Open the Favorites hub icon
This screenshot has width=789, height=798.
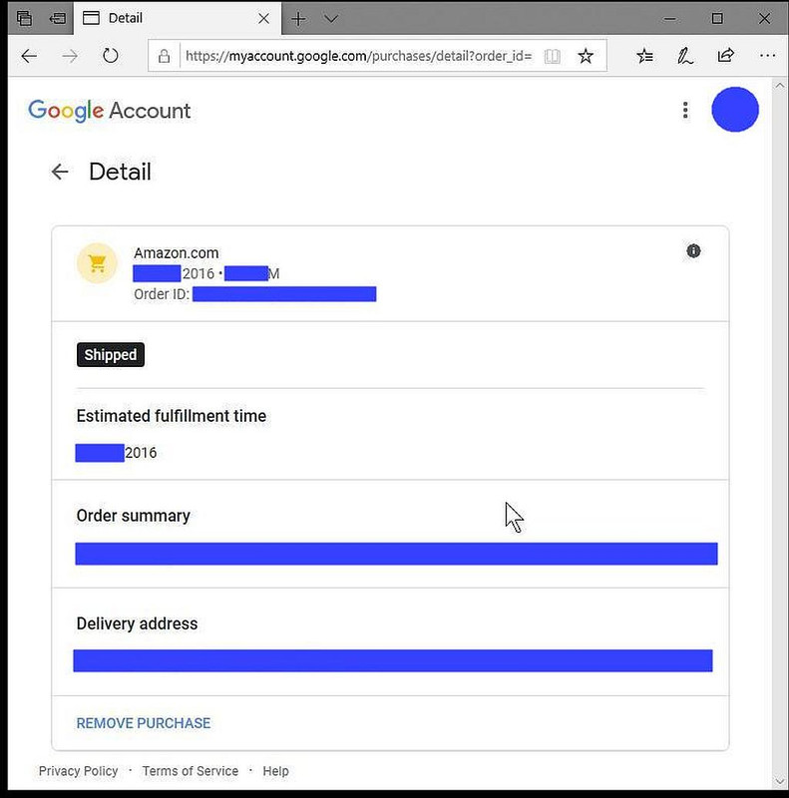644,56
